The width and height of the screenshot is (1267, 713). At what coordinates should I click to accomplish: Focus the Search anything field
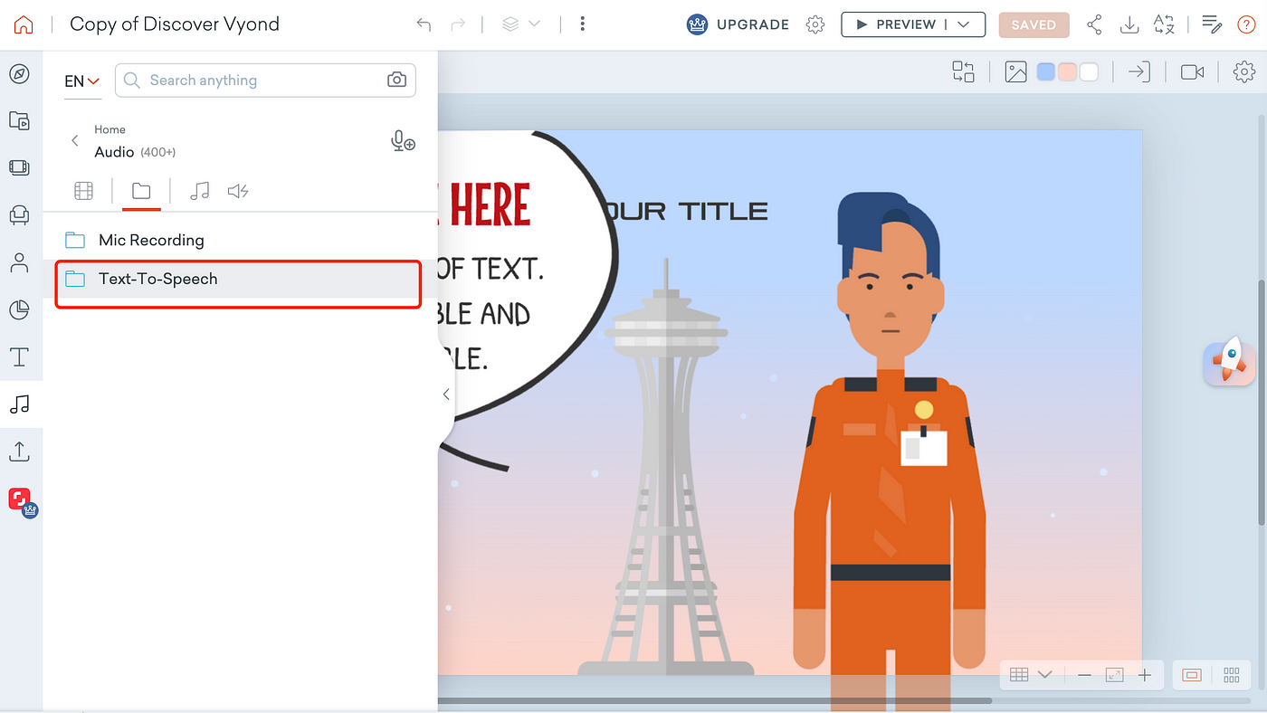click(265, 81)
